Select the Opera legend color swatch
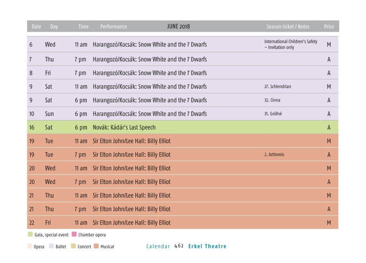 [x=29, y=246]
